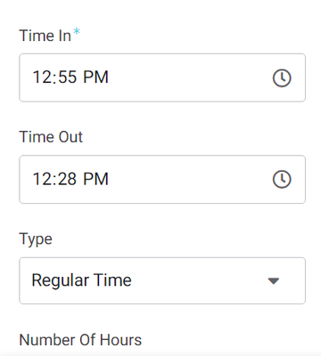Click blank space inside the Time In box

(190, 77)
